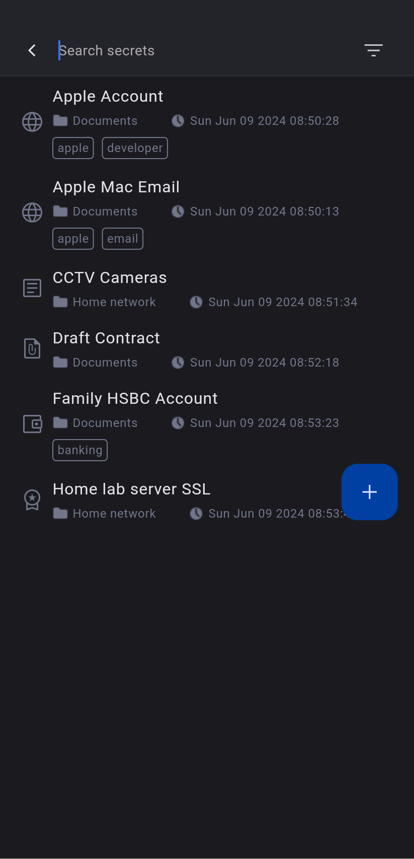Focus the Search secrets field
This screenshot has width=414, height=859.
[201, 50]
